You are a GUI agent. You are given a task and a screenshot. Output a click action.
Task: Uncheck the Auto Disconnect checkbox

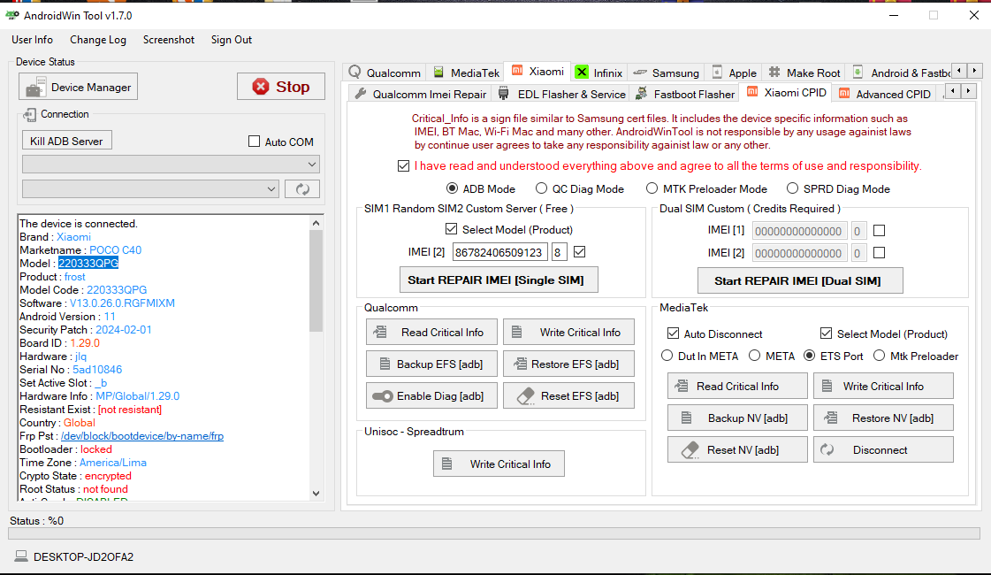click(673, 334)
